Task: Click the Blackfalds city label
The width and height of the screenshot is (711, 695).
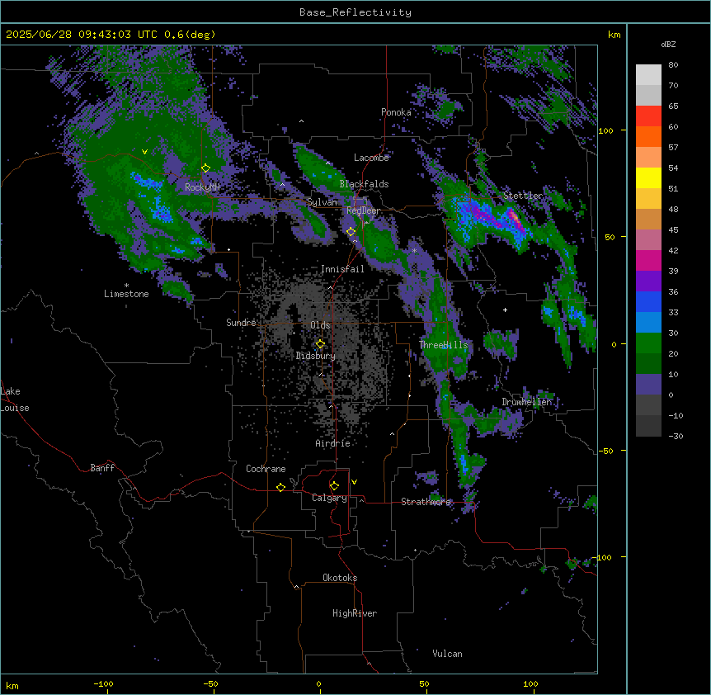Action: pyautogui.click(x=364, y=184)
